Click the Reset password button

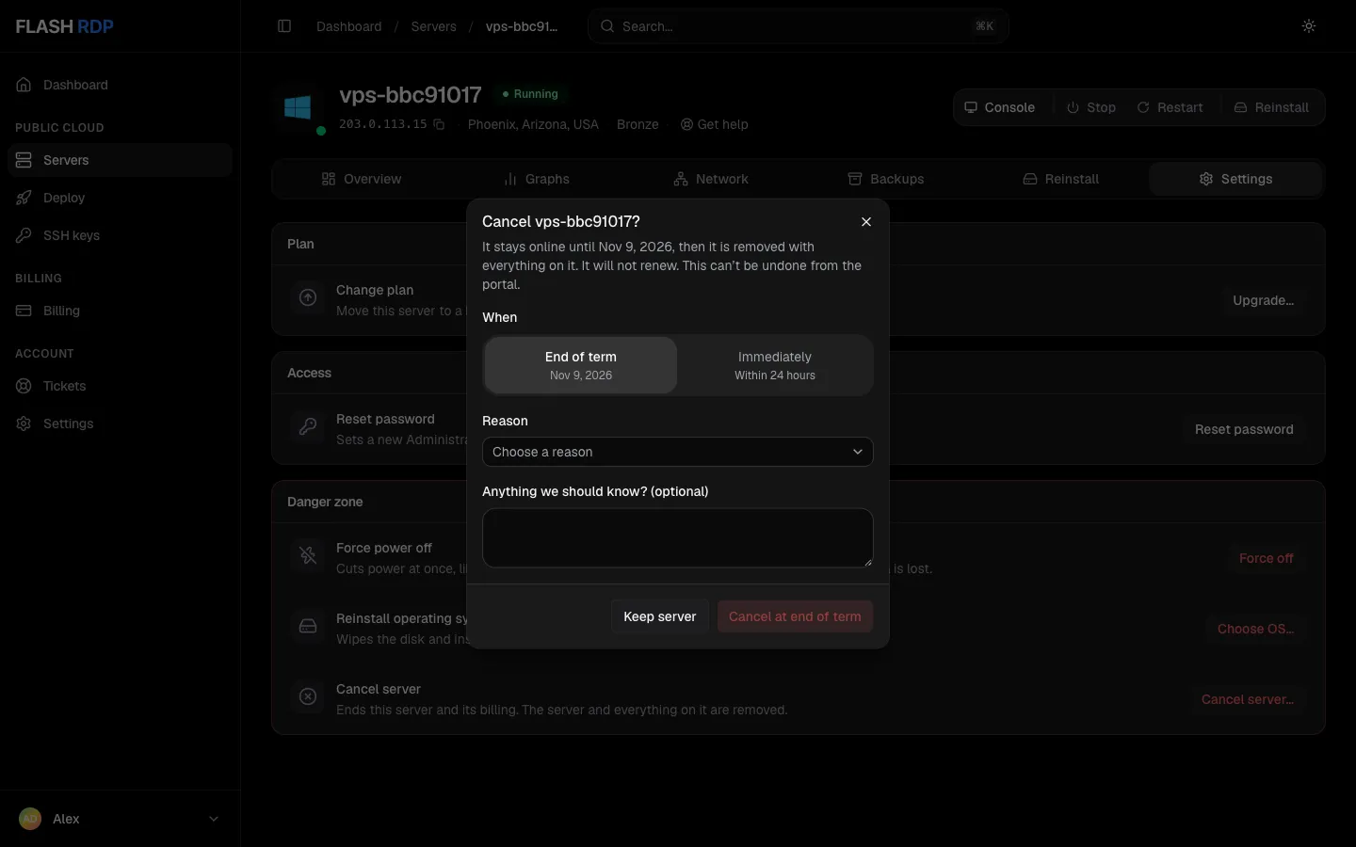click(x=1244, y=429)
